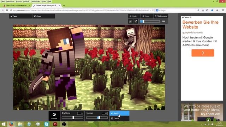The width and height of the screenshot is (226, 127).
Task: Click the taskbar clock
Action: (220, 124)
